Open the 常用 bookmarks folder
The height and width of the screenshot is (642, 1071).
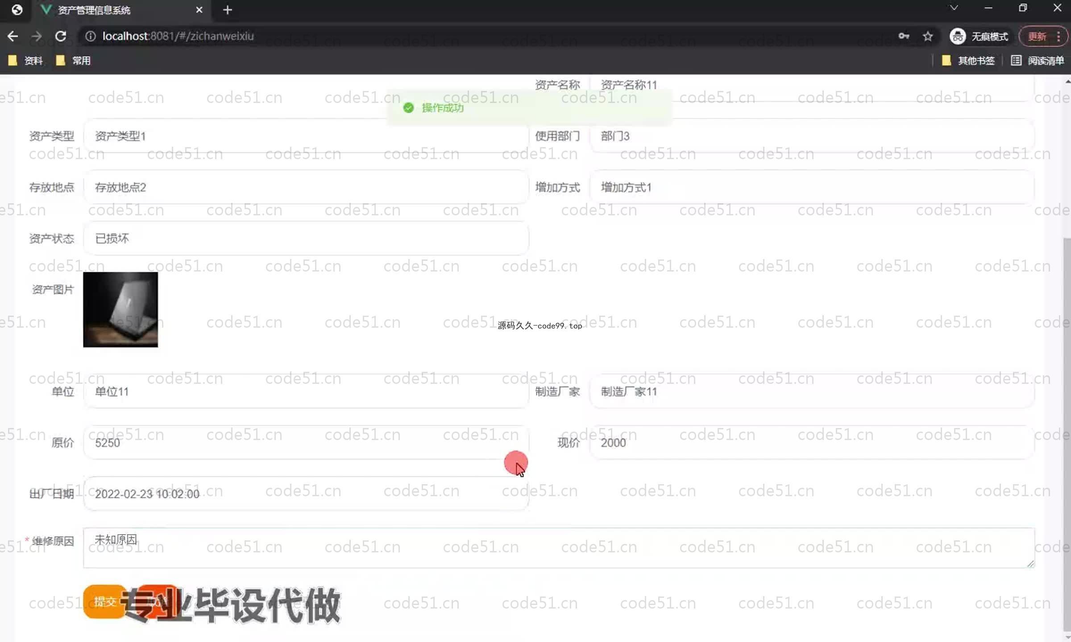click(73, 61)
